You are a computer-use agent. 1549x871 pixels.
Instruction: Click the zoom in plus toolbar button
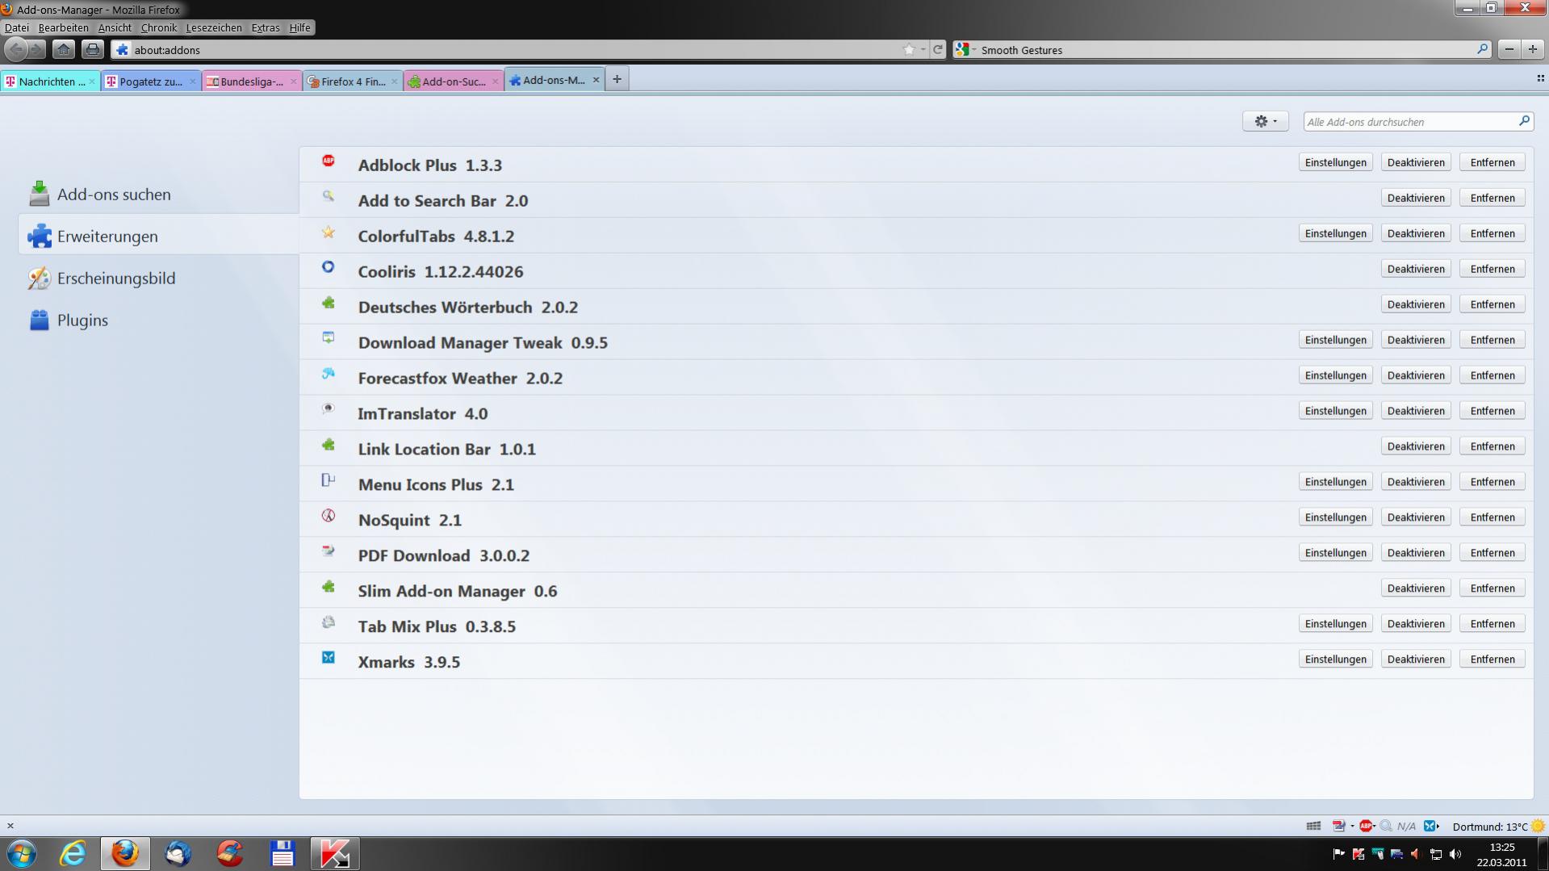[x=1533, y=49]
